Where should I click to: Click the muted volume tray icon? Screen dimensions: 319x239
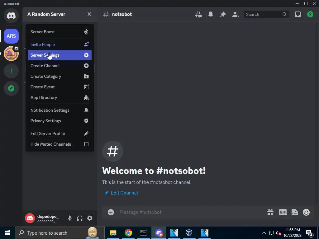click(x=279, y=233)
